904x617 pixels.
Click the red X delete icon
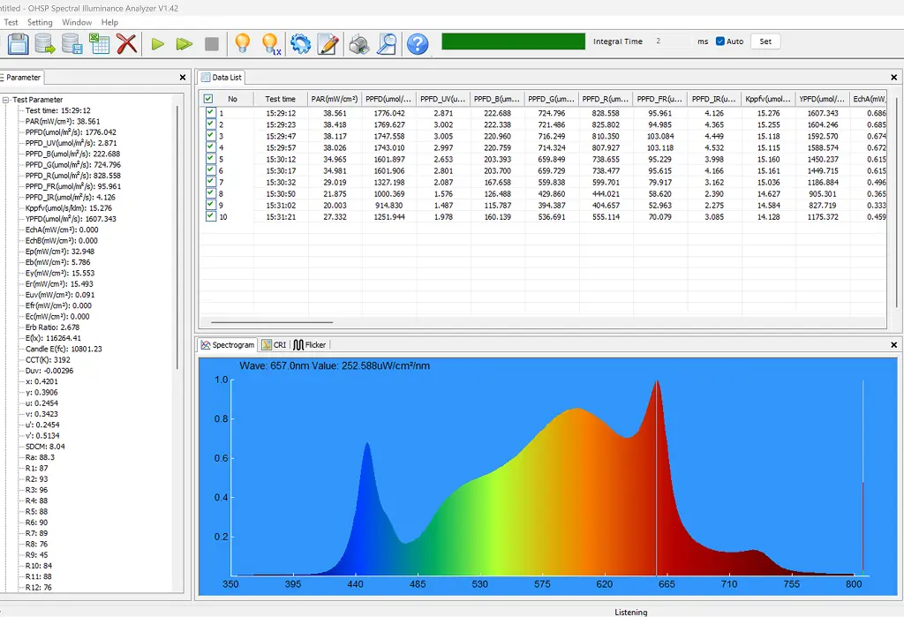click(x=127, y=43)
